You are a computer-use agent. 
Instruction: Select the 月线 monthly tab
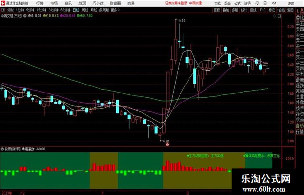94,10
